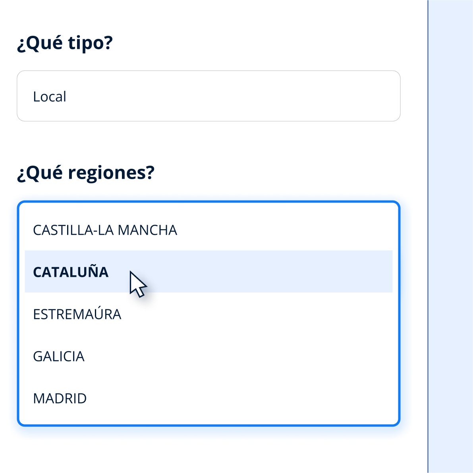Click blank area beside the MADRID option
The height and width of the screenshot is (473, 473).
tap(258, 398)
